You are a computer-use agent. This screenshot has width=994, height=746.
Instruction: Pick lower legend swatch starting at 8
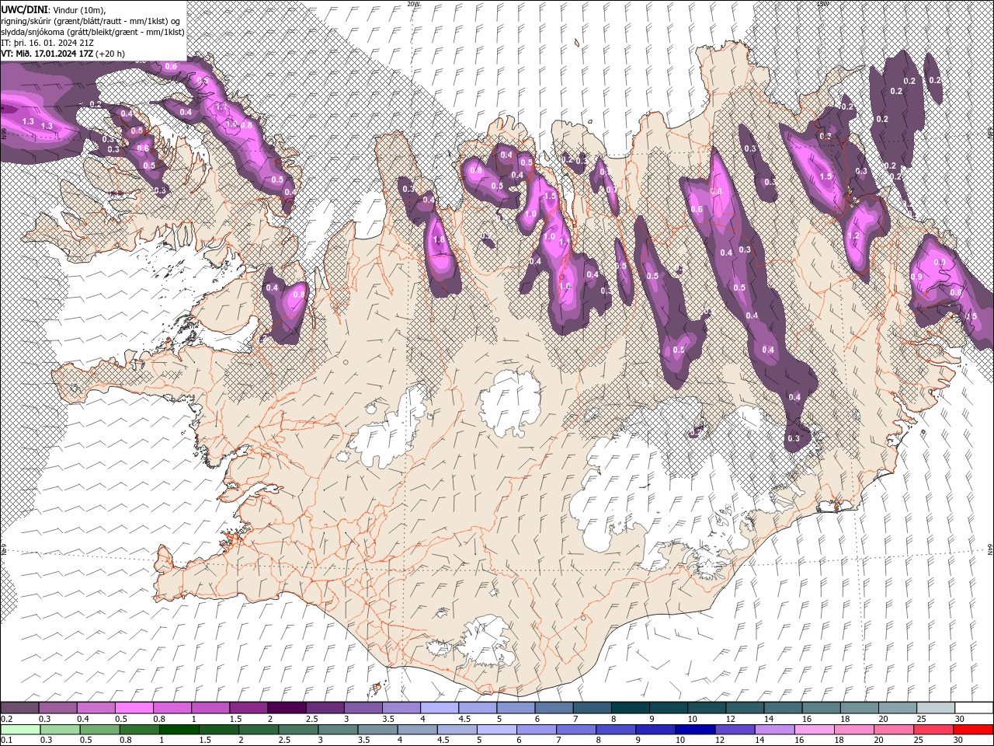pos(615,730)
